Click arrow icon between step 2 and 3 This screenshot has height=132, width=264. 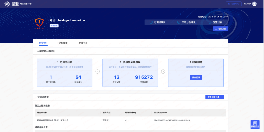(163, 71)
